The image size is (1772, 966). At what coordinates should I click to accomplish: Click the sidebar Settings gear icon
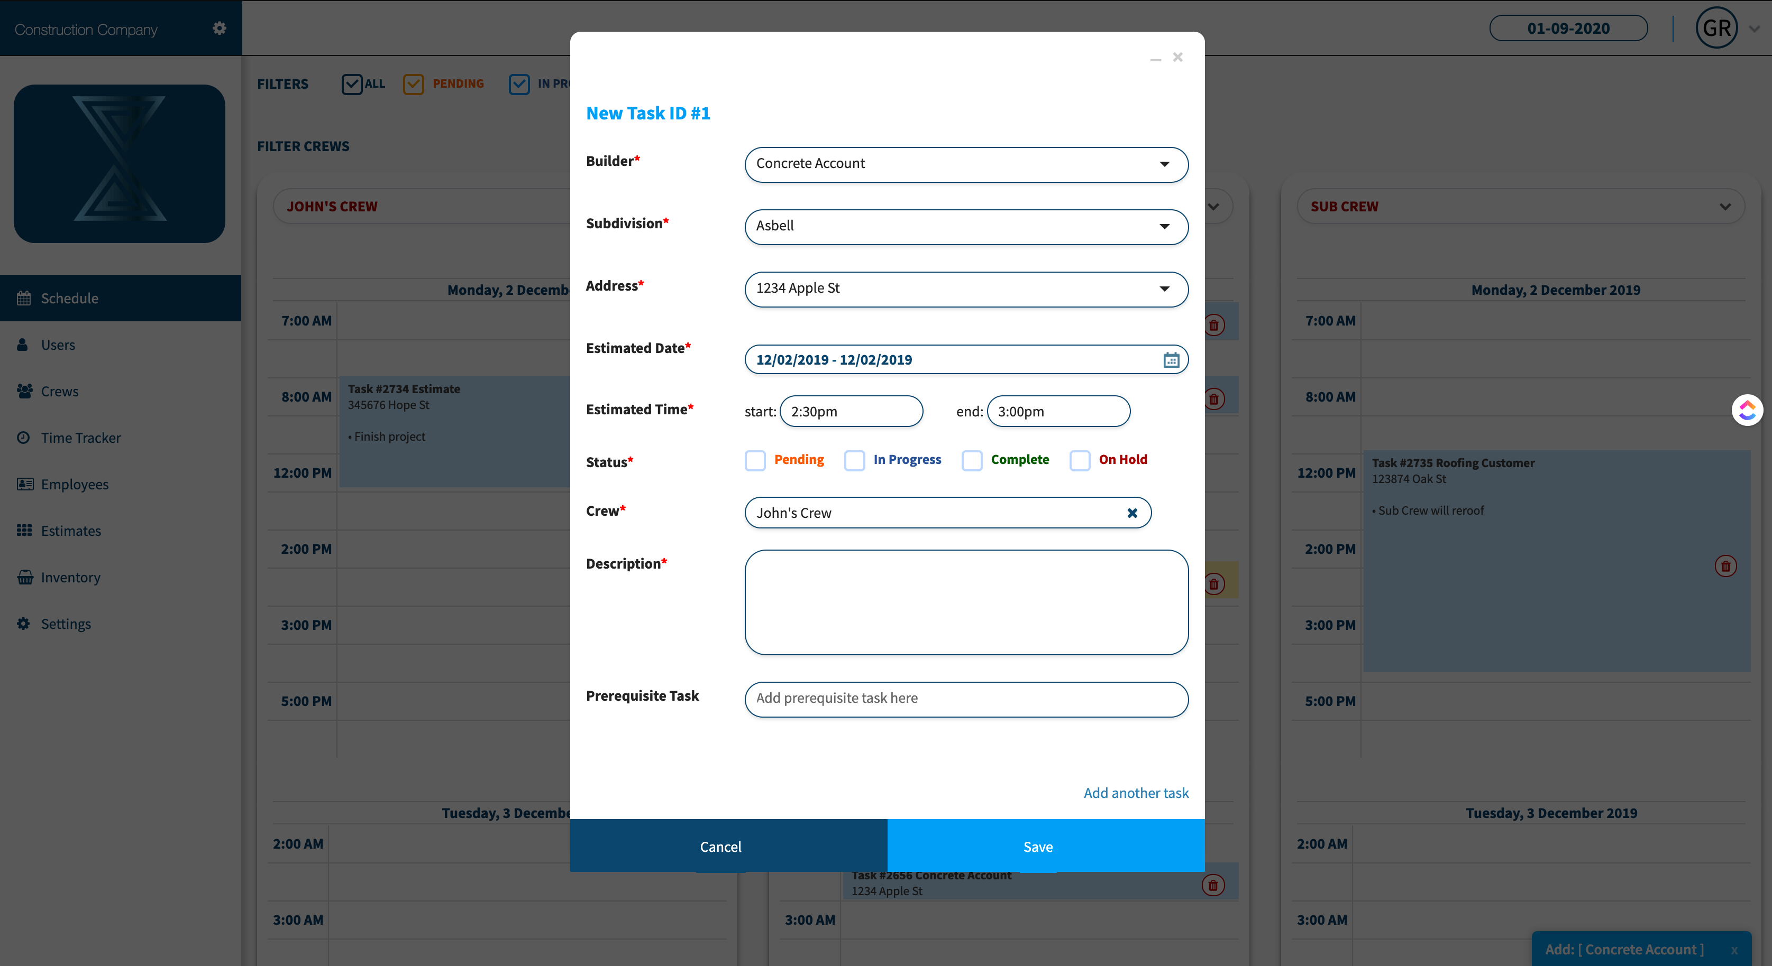[x=24, y=623]
